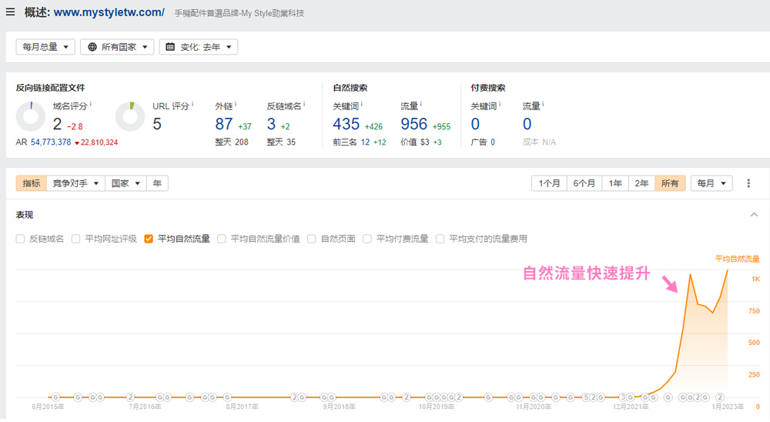Enable the 反链域名 chart checkbox
Image resolution: width=770 pixels, height=422 pixels.
click(x=20, y=239)
